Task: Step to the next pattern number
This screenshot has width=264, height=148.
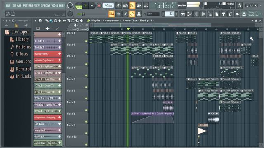Action: point(176,14)
